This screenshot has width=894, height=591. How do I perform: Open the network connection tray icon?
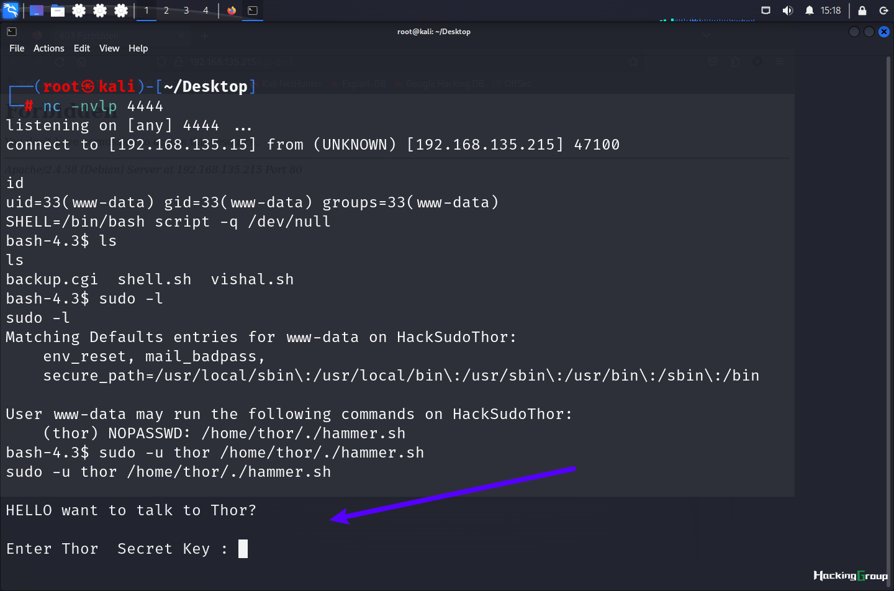pos(766,11)
